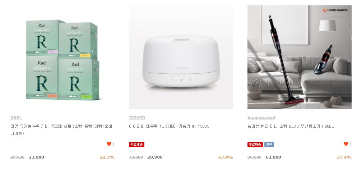357x170 pixels.
Task: Click the 23,000 sale price on Rael
Action: [36, 157]
